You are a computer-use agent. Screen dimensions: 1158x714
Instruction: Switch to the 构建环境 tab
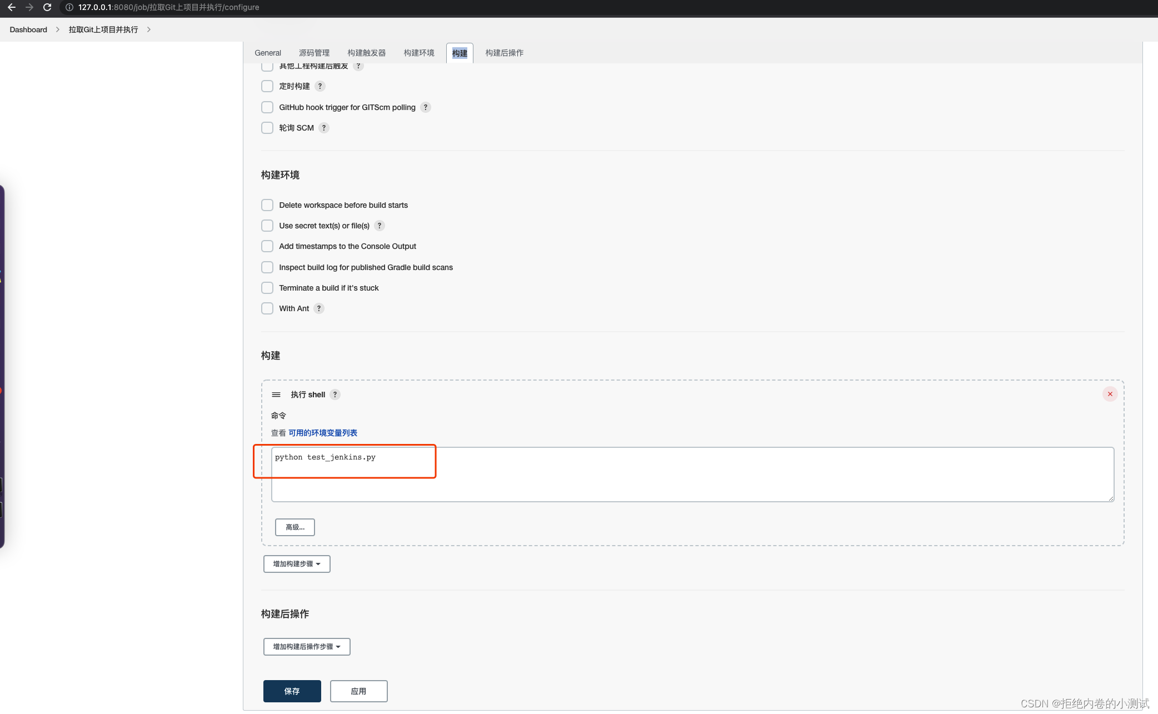419,53
